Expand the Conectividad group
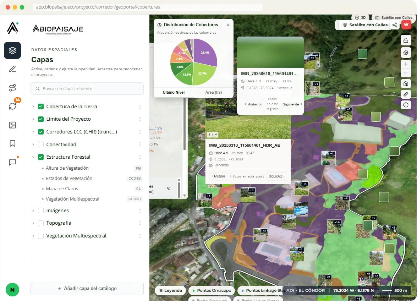The width and height of the screenshot is (417, 301). click(x=33, y=144)
